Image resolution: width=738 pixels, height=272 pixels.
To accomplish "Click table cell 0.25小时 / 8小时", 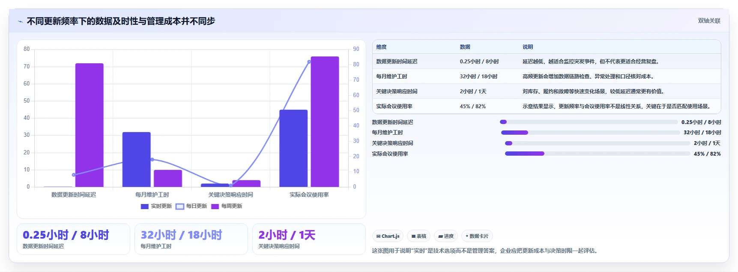I will pos(479,62).
